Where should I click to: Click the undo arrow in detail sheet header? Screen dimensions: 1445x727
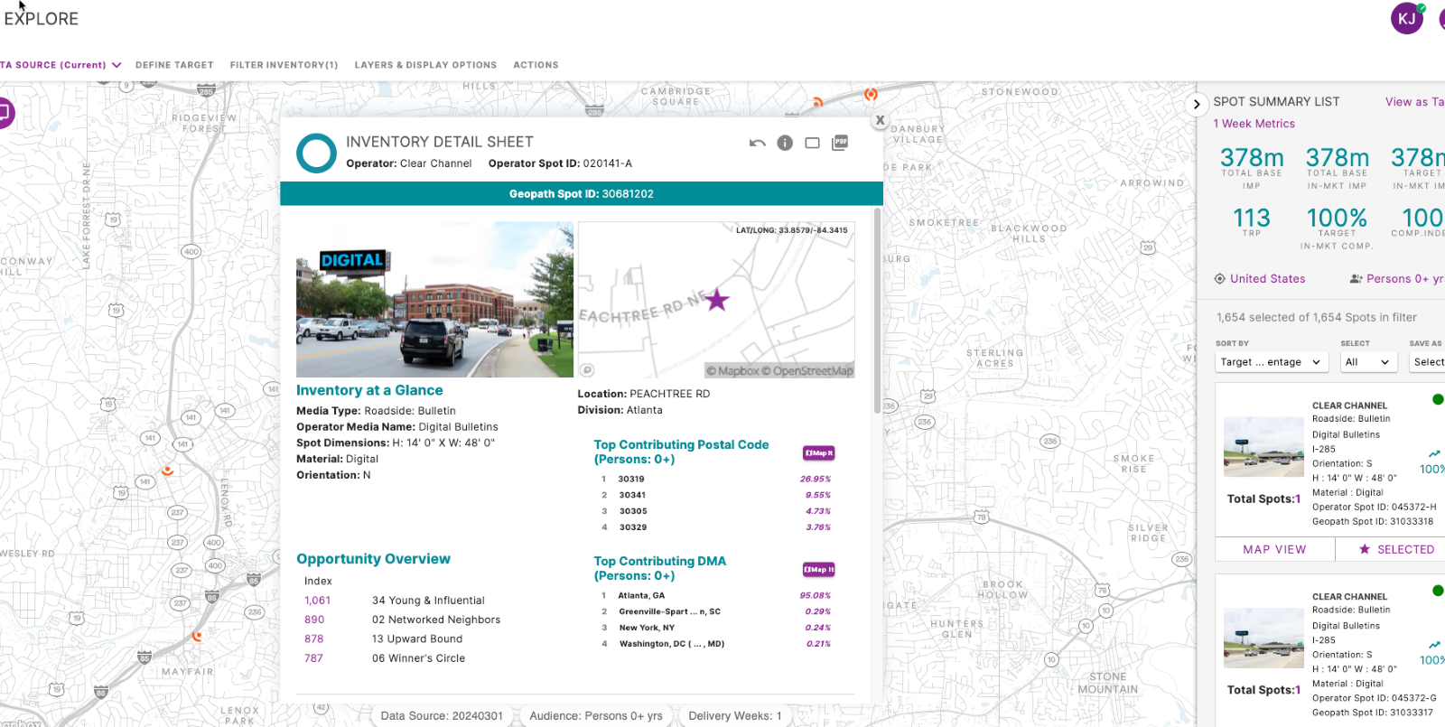[x=758, y=144]
